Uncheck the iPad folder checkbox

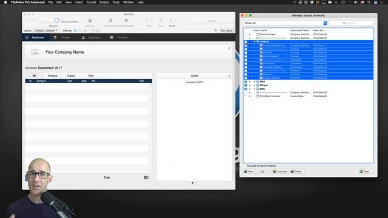click(x=246, y=82)
